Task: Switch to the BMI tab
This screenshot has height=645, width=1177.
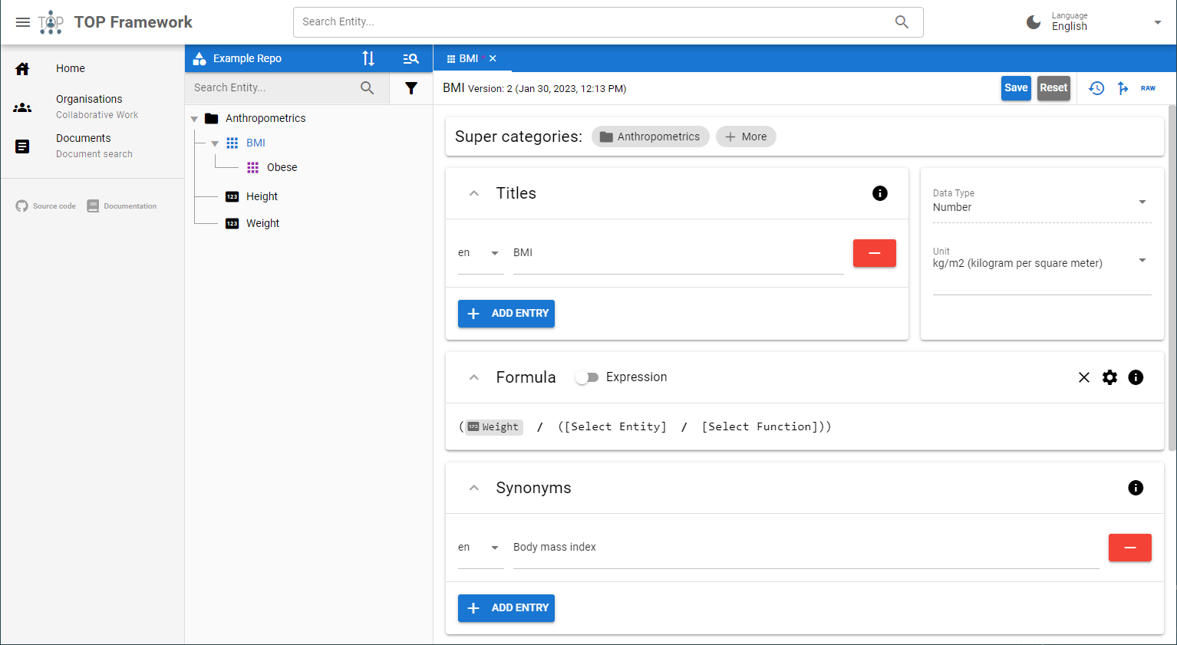Action: click(x=463, y=58)
